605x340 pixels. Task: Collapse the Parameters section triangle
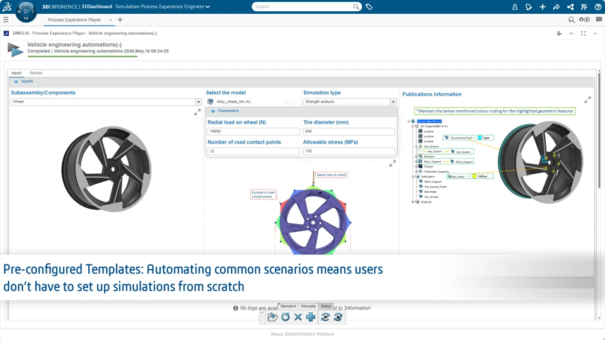point(212,111)
